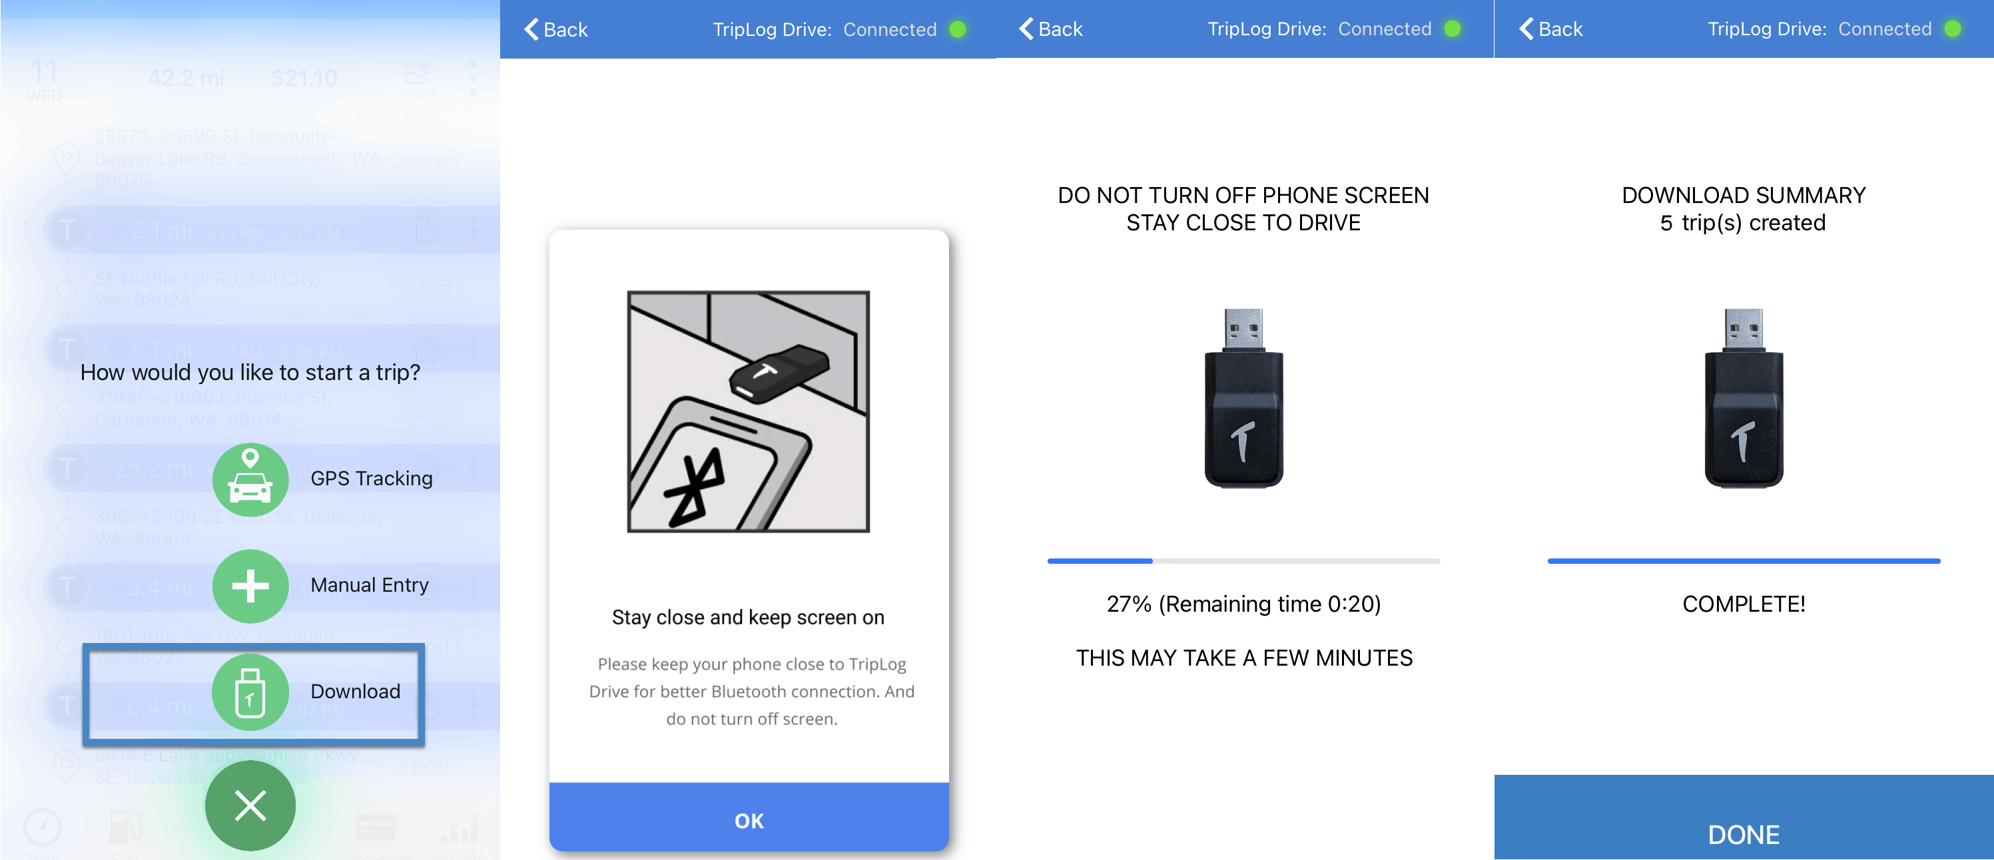The height and width of the screenshot is (860, 1994).
Task: Click the 27% download progress bar
Action: click(x=1243, y=560)
